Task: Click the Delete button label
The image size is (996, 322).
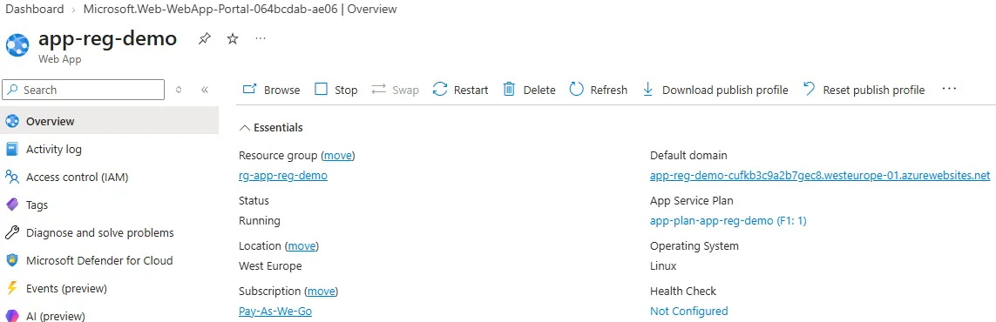Action: click(539, 90)
